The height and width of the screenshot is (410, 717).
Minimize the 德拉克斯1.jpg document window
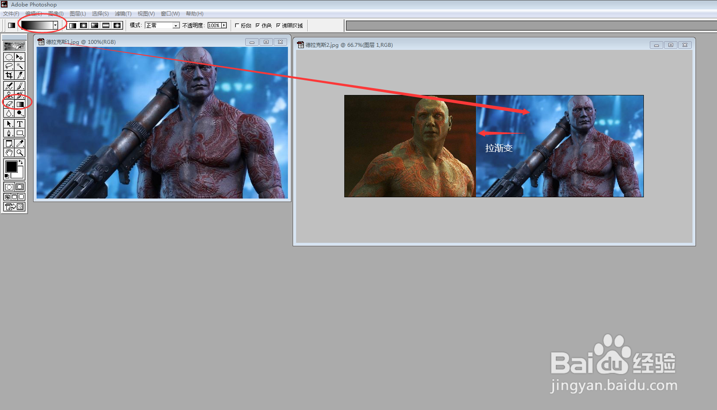pos(252,42)
